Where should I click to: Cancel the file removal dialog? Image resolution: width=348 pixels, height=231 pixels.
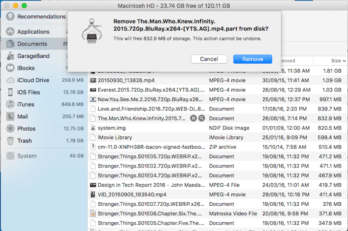pyautogui.click(x=209, y=59)
